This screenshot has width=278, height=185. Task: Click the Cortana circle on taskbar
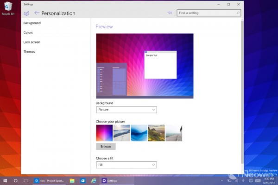click(x=15, y=181)
